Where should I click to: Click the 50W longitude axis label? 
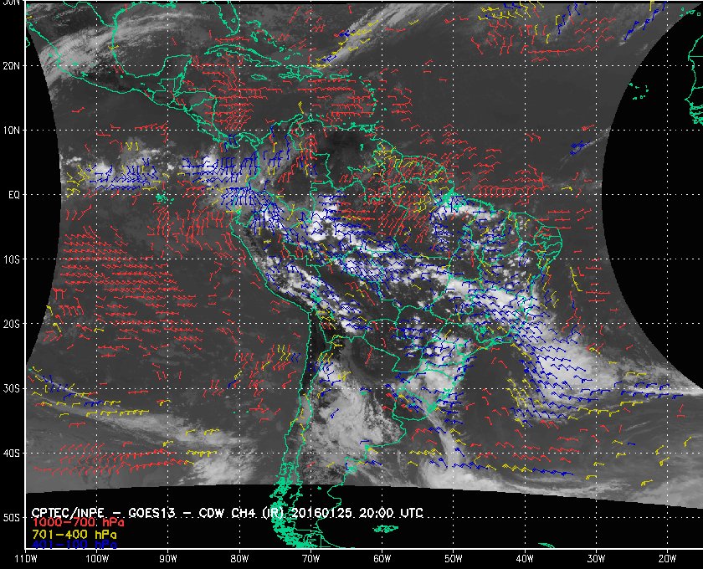[454, 559]
